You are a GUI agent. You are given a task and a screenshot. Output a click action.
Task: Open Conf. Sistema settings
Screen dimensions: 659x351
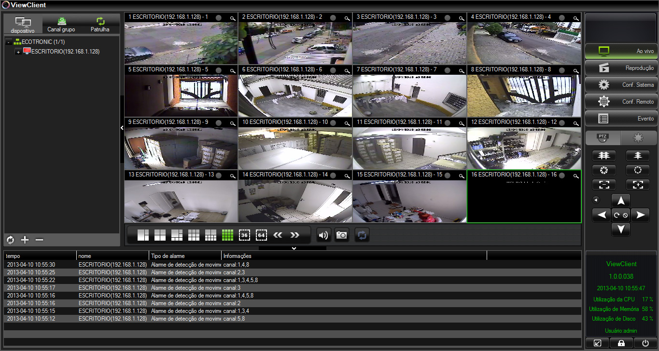click(621, 85)
